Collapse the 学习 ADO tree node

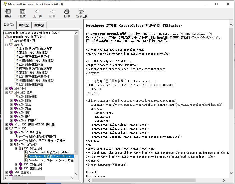(x=6, y=128)
